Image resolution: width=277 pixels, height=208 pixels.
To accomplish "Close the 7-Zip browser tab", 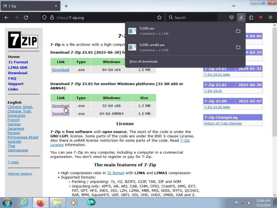I will pyautogui.click(x=56, y=6).
